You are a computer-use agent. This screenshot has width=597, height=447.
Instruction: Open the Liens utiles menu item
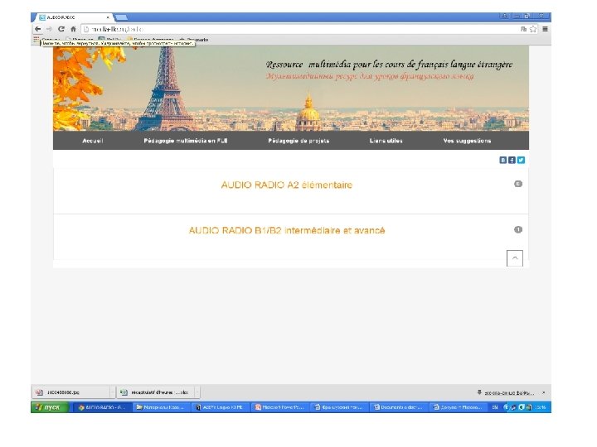click(386, 141)
